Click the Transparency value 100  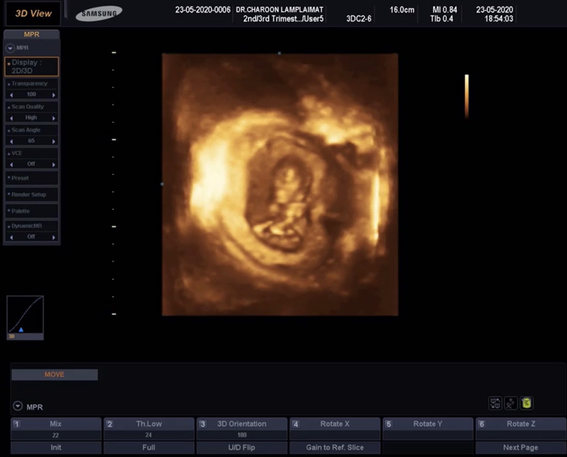(x=32, y=94)
